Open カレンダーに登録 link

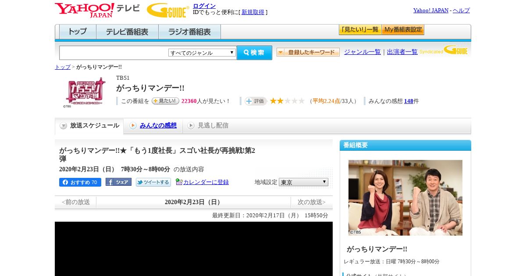tap(206, 182)
